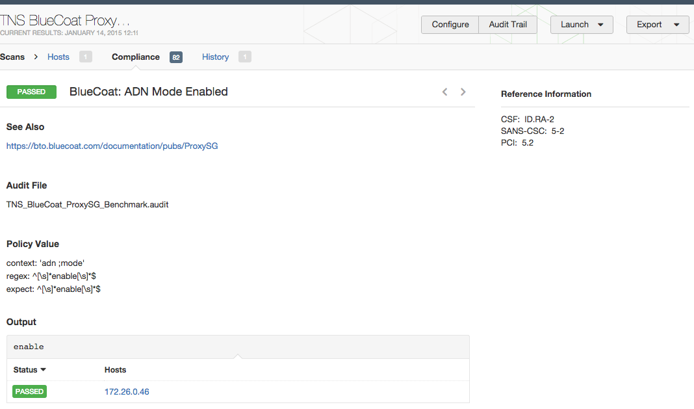This screenshot has height=409, width=694.
Task: Click the PASSED badge beside the title
Action: pos(31,92)
